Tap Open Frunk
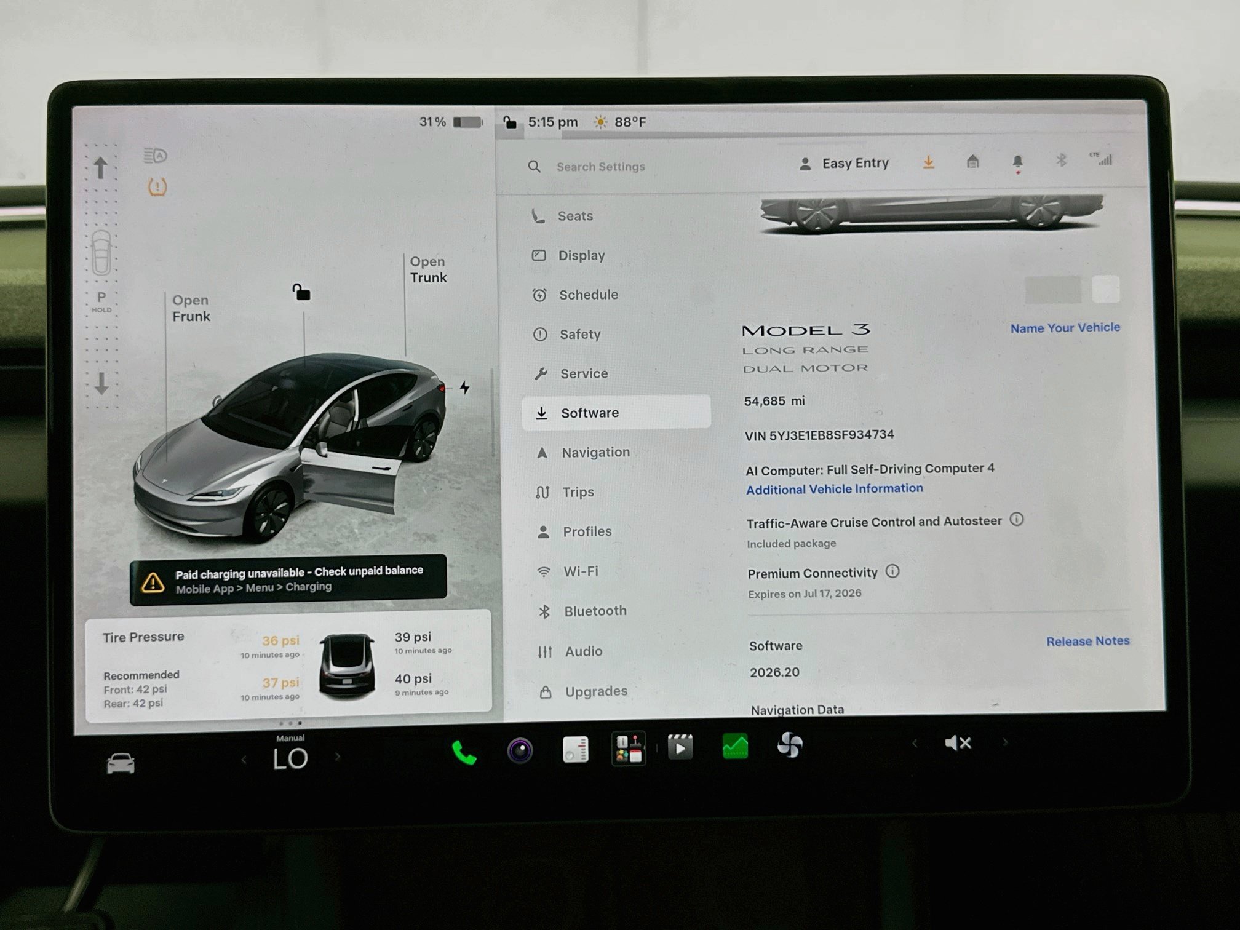1240x930 pixels. (x=191, y=308)
